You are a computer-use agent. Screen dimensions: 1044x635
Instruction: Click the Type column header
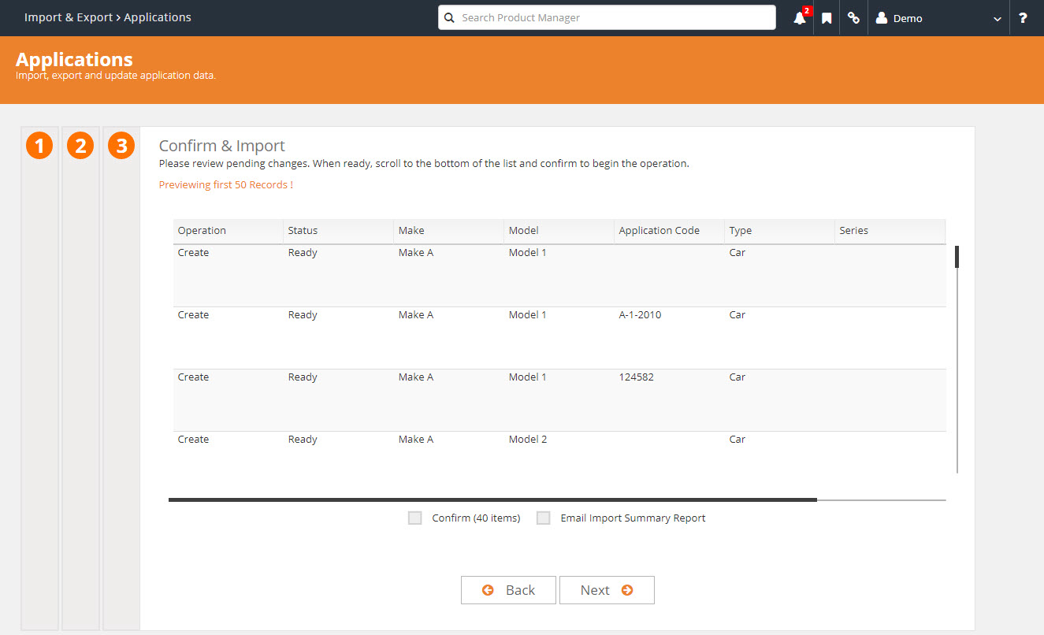click(x=780, y=231)
